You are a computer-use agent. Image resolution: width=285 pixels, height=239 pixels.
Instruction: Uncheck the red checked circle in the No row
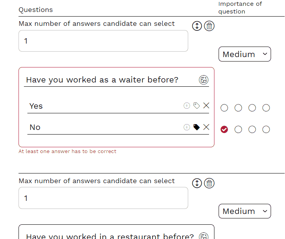(x=224, y=130)
